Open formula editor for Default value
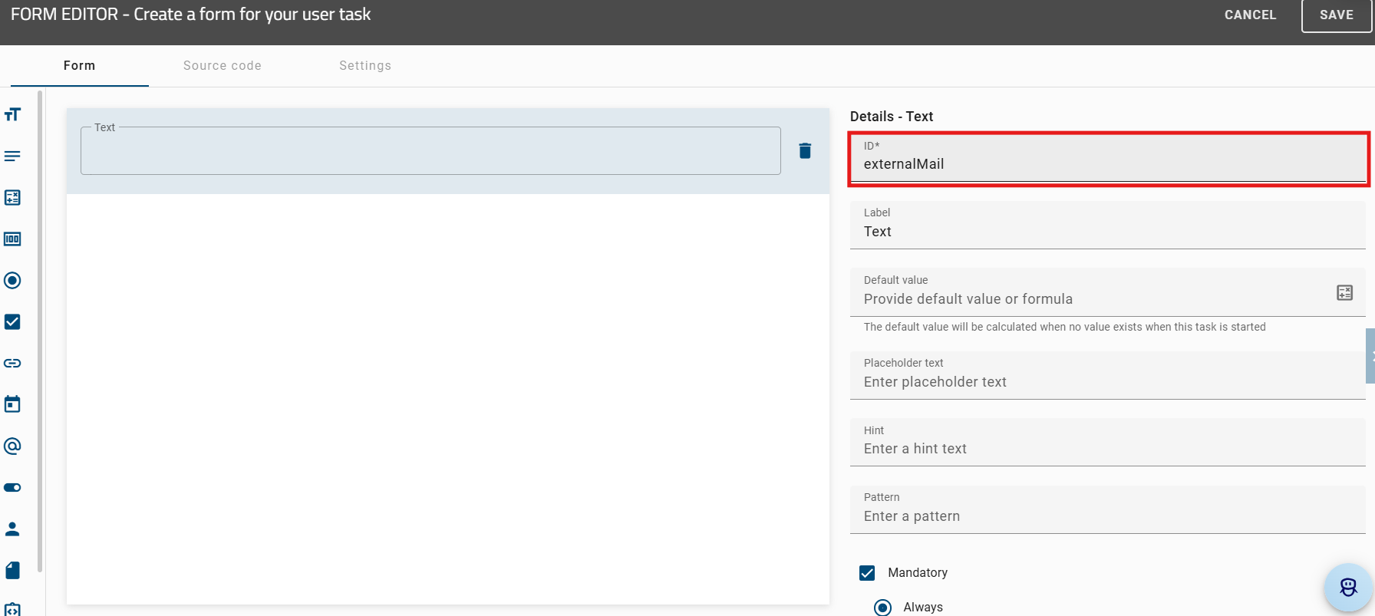This screenshot has height=616, width=1375. point(1344,293)
